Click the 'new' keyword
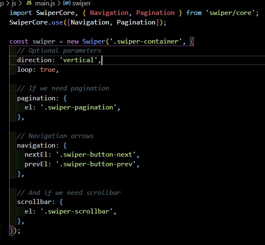The image size is (265, 245). click(73, 41)
